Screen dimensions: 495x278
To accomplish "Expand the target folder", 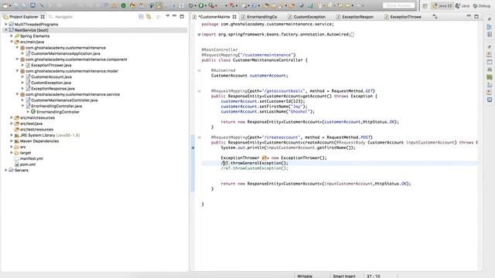I will [12, 153].
